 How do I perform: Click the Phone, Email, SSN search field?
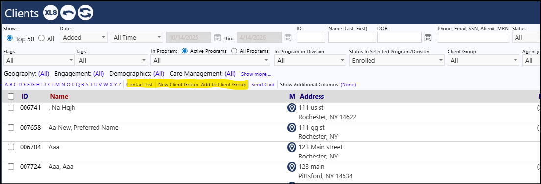coord(473,37)
